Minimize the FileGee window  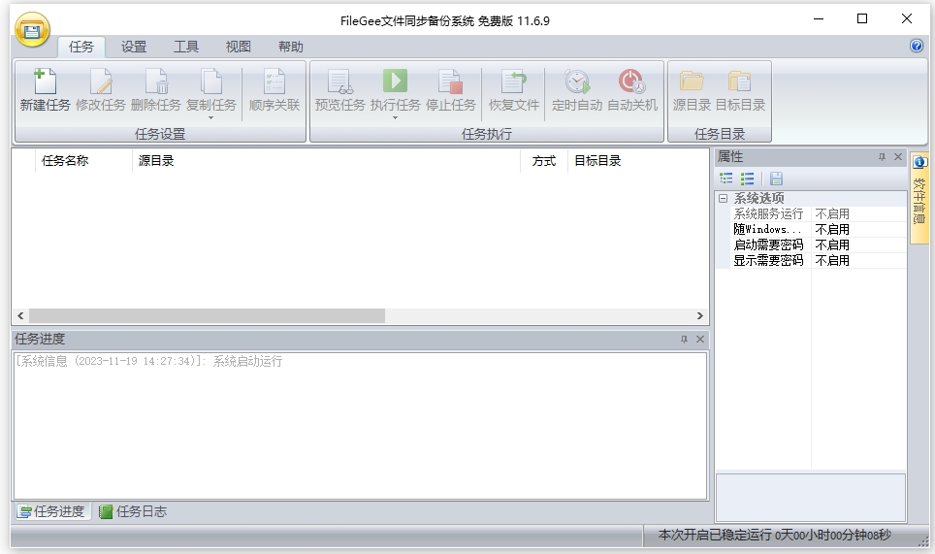click(819, 19)
